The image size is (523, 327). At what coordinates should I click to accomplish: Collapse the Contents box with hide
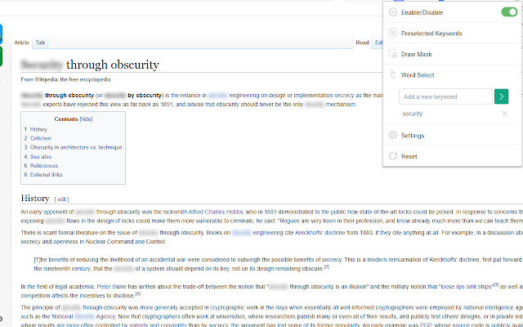click(x=86, y=119)
